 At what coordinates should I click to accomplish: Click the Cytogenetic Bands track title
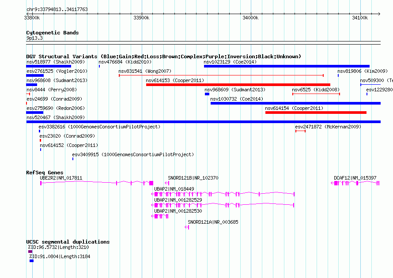coord(53,33)
